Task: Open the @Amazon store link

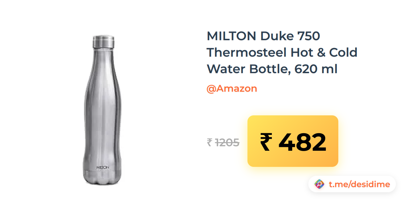Action: (x=232, y=89)
